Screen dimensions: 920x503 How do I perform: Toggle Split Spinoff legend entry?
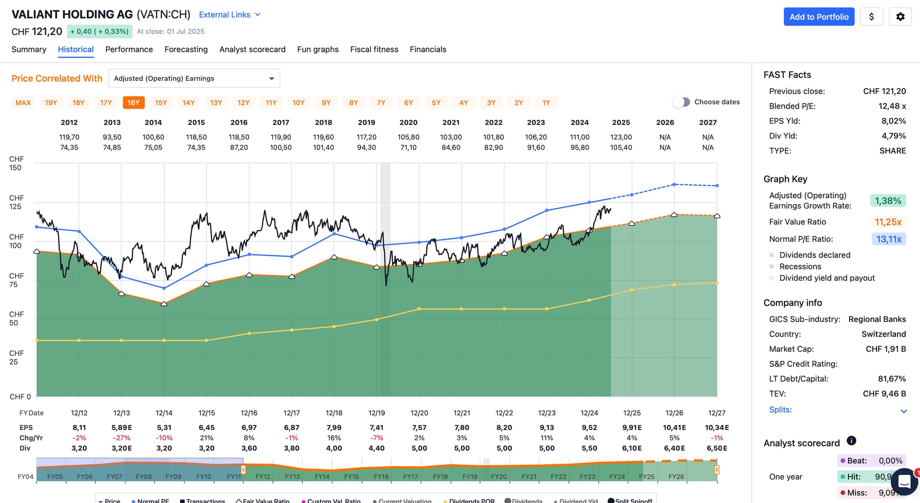(x=630, y=501)
